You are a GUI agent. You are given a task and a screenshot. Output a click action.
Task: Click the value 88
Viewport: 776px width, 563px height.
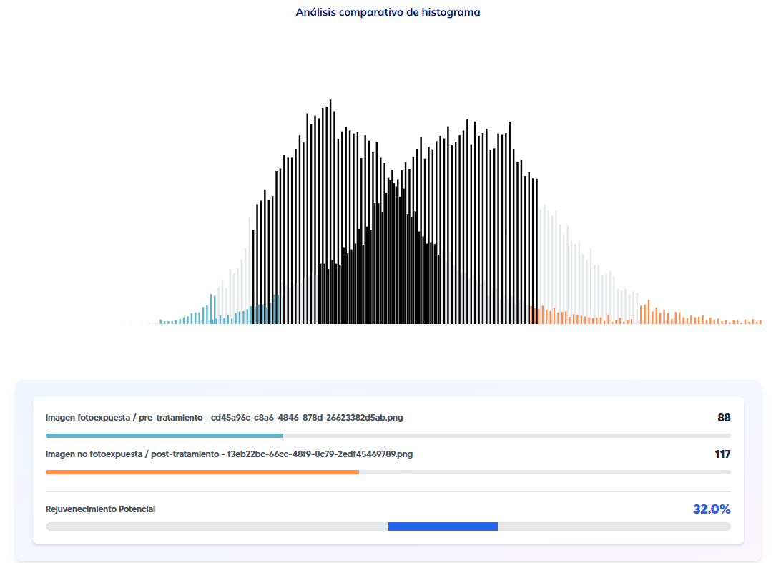[724, 418]
